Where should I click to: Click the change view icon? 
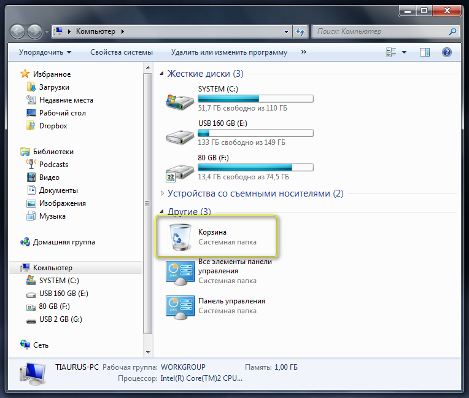391,52
